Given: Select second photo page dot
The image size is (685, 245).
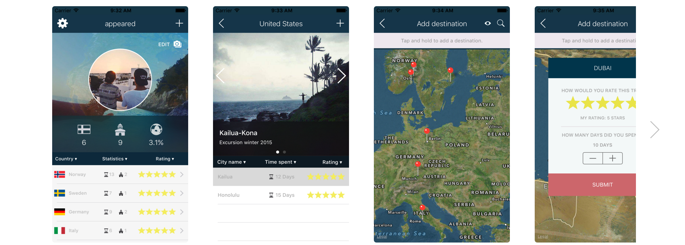Looking at the screenshot, I should 284,152.
